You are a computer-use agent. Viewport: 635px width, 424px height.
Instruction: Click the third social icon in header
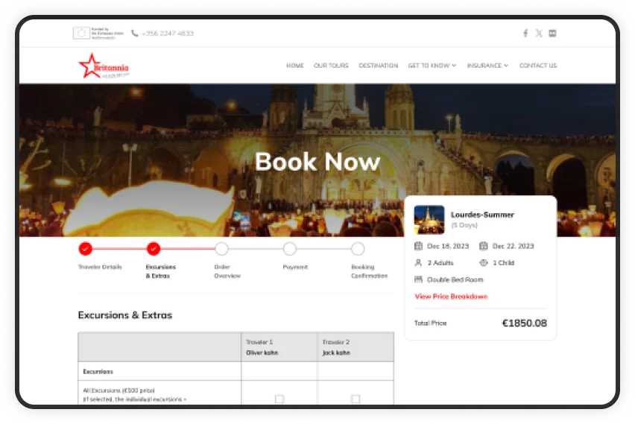552,34
